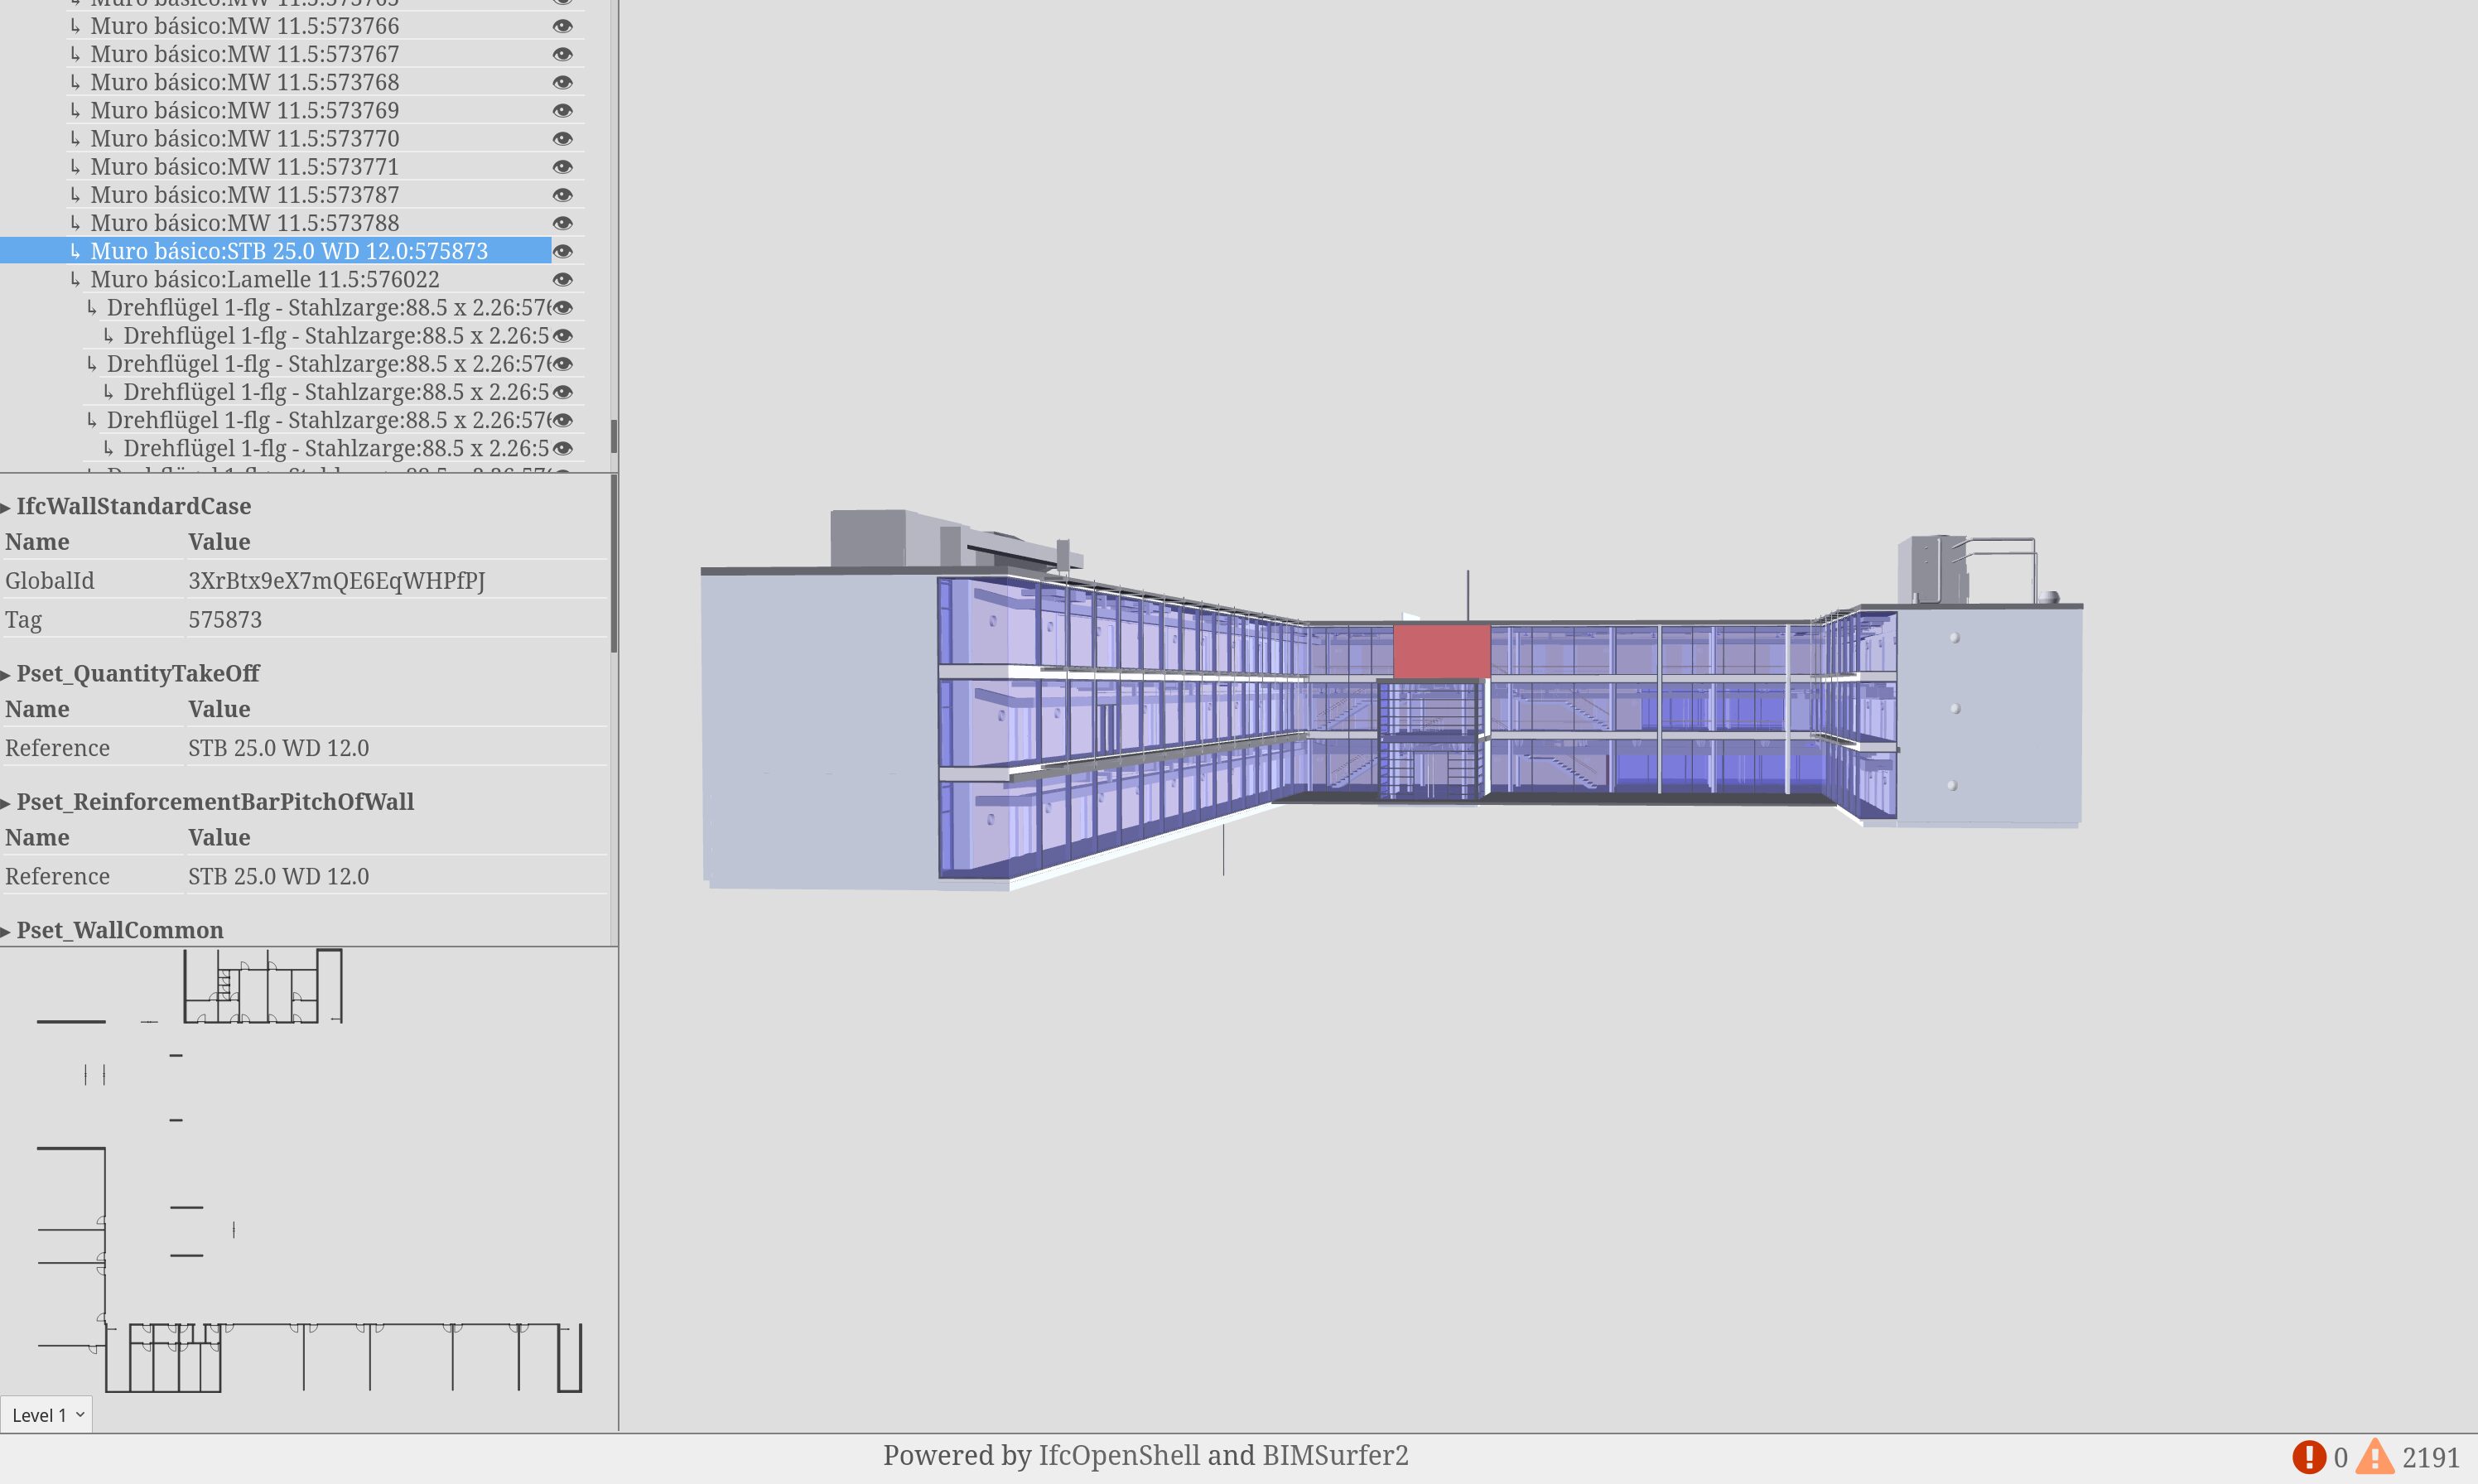Toggle eye icon for Muro básico:Lamelle 11.5:576022

[563, 279]
